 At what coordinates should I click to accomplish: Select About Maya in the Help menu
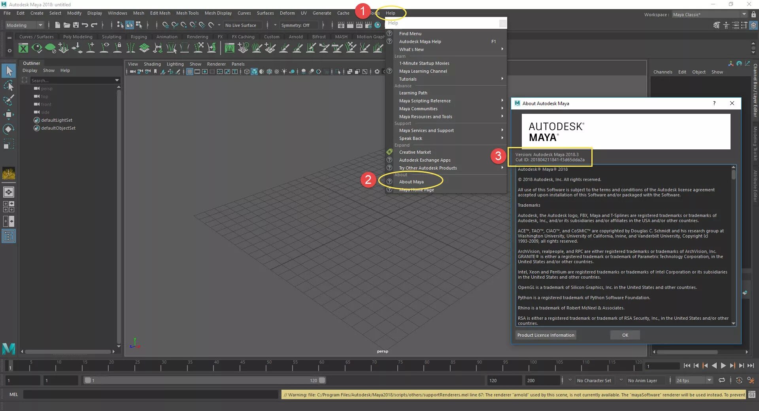(x=411, y=182)
